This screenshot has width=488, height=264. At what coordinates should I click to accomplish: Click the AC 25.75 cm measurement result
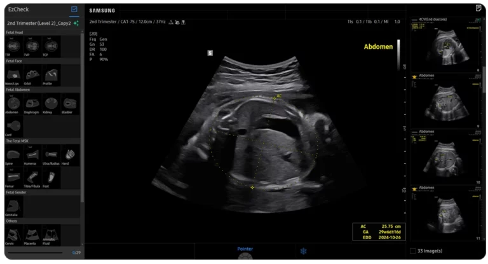click(x=379, y=226)
